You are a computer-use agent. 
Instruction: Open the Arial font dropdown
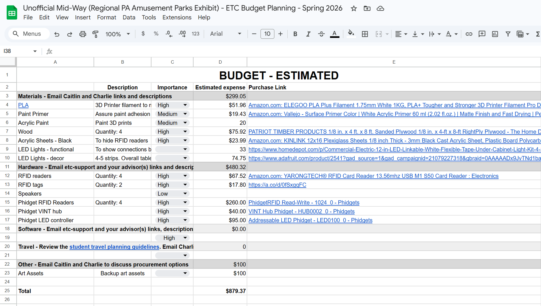pyautogui.click(x=226, y=34)
